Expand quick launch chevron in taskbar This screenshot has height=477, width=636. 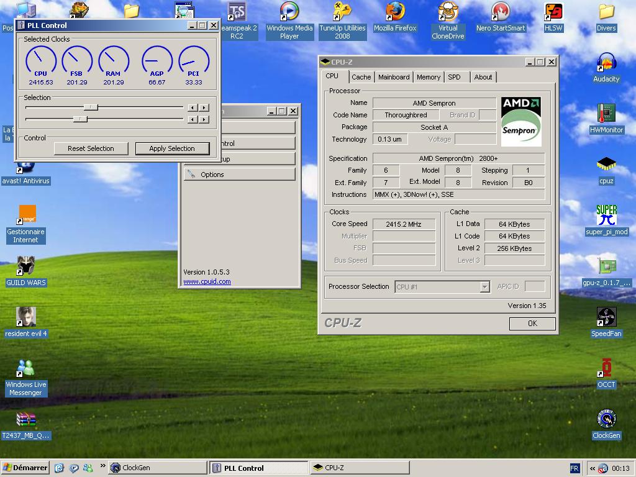(x=102, y=466)
